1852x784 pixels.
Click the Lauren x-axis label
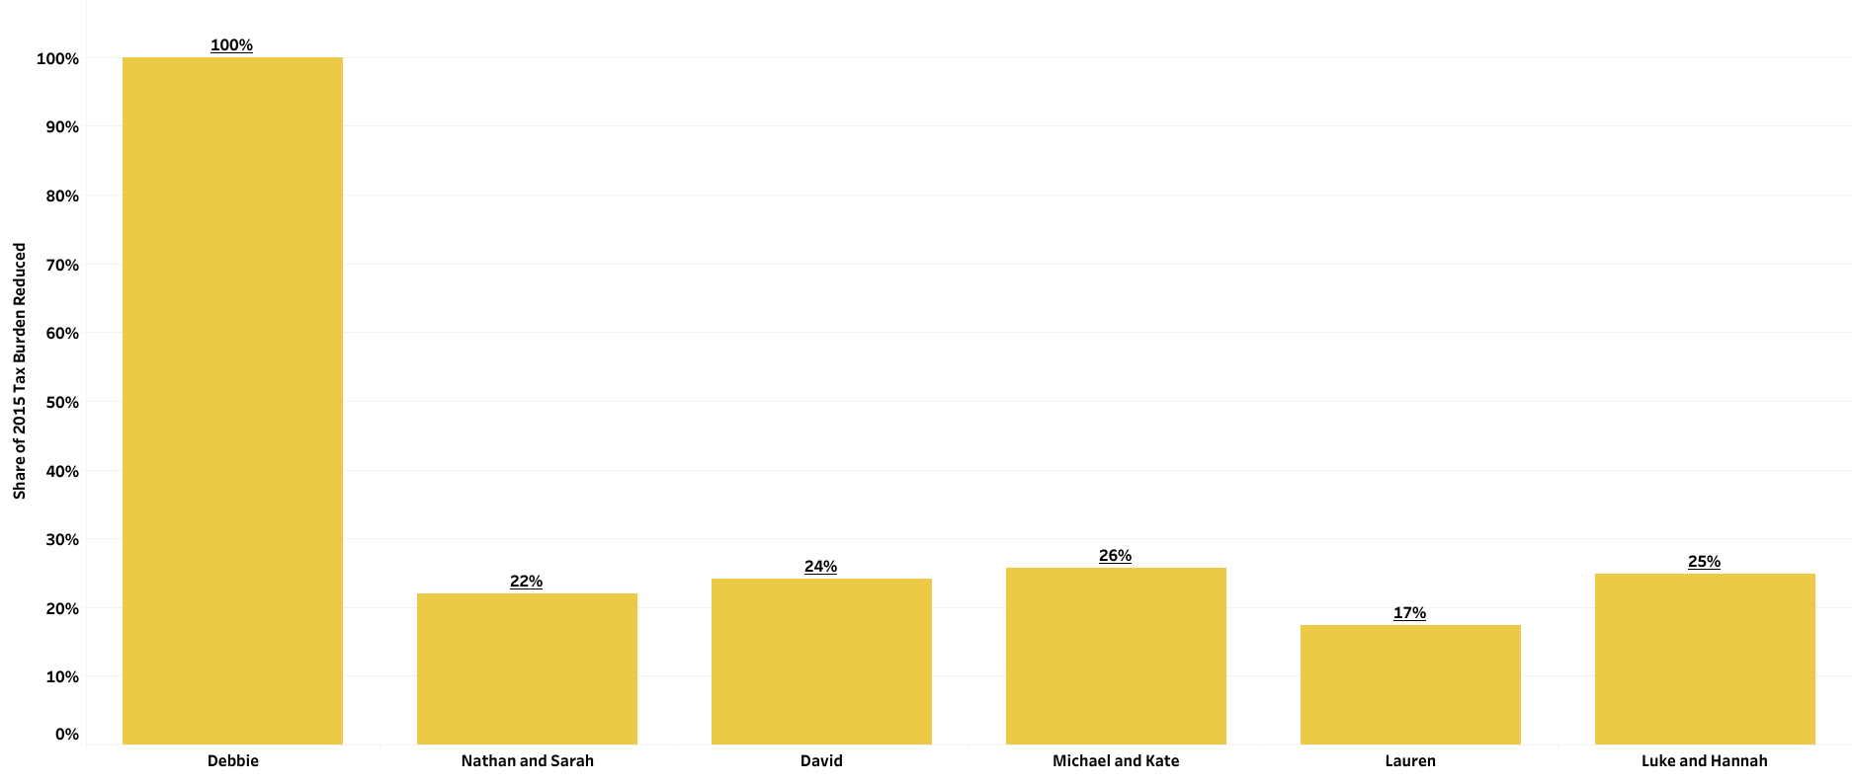(1410, 761)
